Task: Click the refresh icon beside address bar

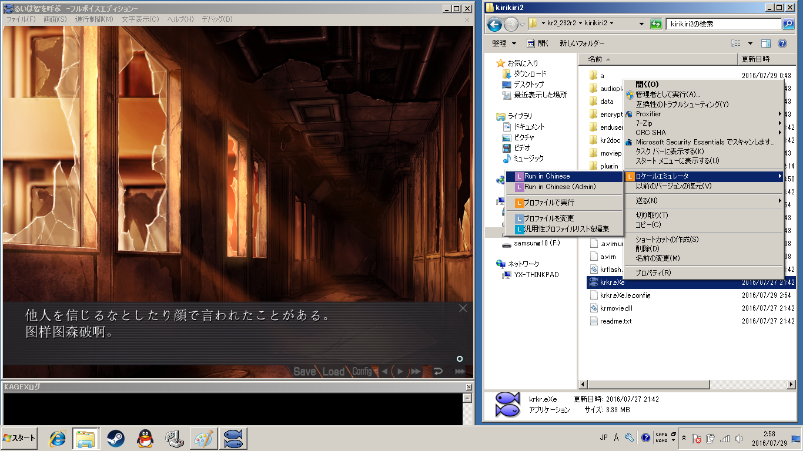Action: [x=656, y=24]
